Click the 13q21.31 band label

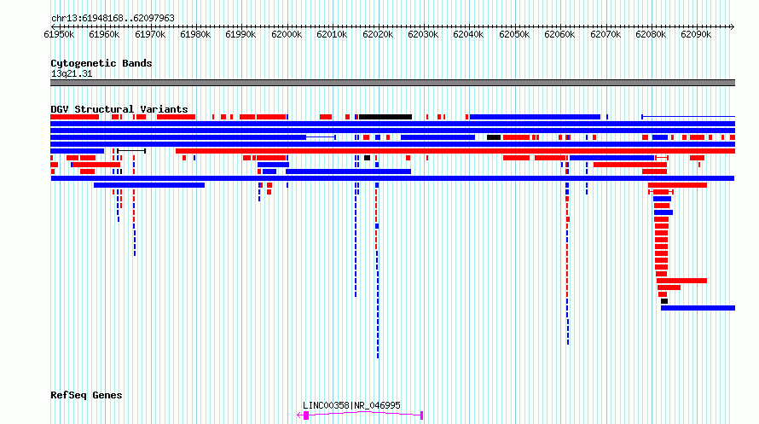(x=72, y=74)
